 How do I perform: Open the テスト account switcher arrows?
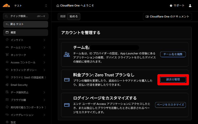tap(46, 6)
